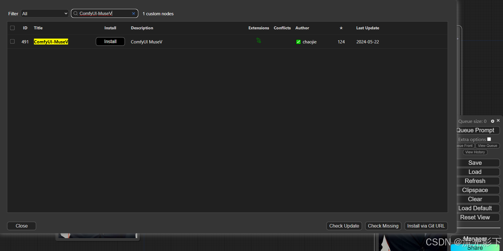
Task: Click the highlighted ComfyUI-MuseV title
Action: pos(51,42)
